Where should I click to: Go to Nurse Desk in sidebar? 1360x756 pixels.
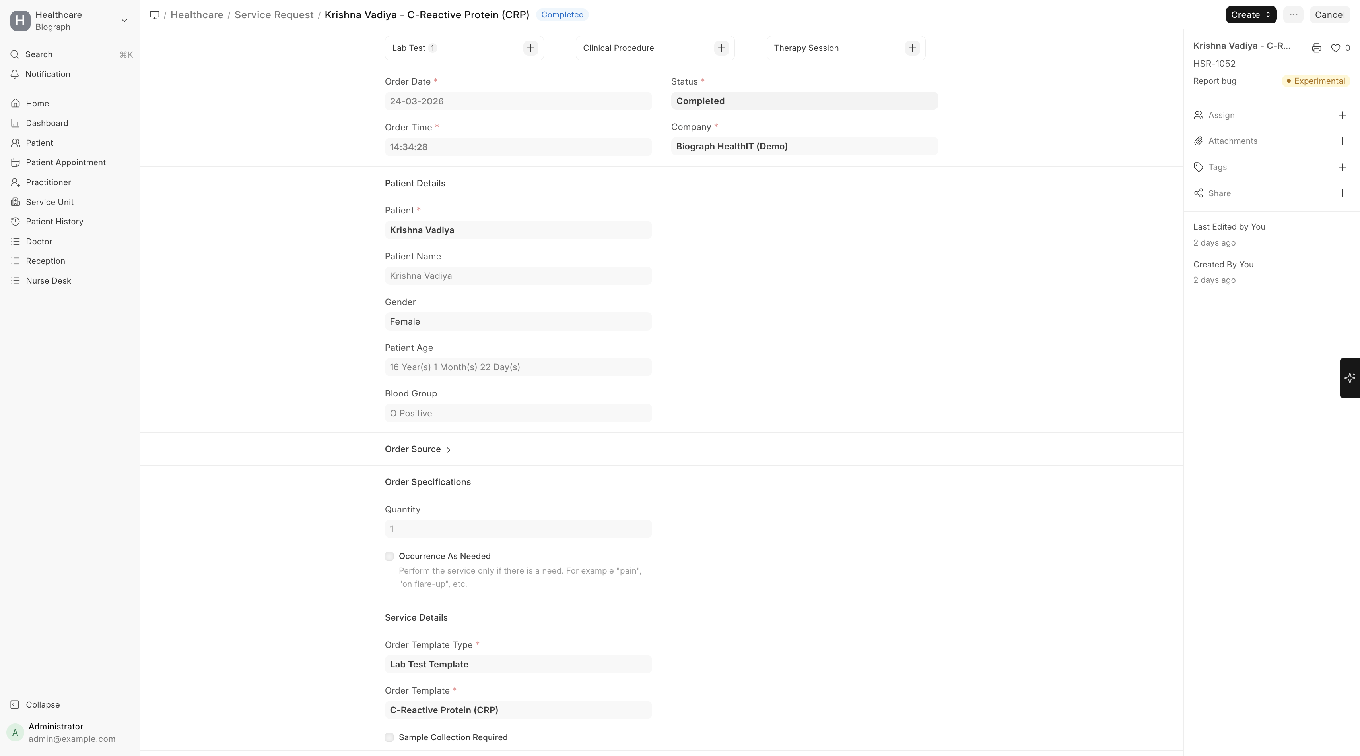pyautogui.click(x=48, y=280)
